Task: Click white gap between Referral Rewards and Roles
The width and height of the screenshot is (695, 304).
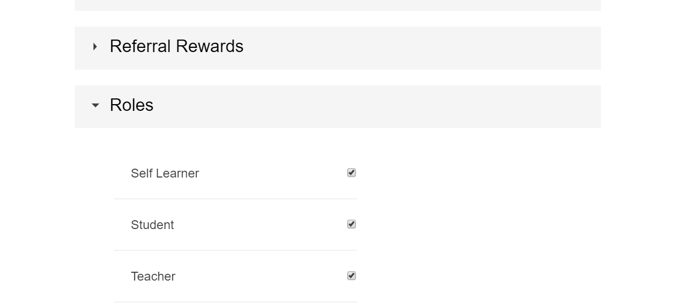Action: coord(338,78)
